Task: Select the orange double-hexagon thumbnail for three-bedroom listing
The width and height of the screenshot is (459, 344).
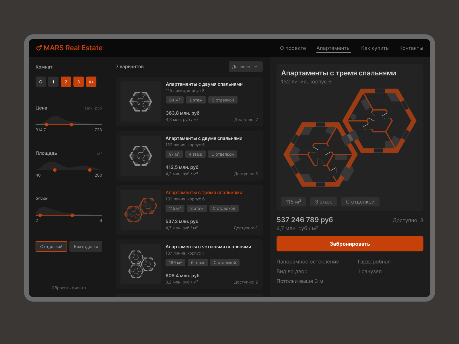Action: (140, 210)
